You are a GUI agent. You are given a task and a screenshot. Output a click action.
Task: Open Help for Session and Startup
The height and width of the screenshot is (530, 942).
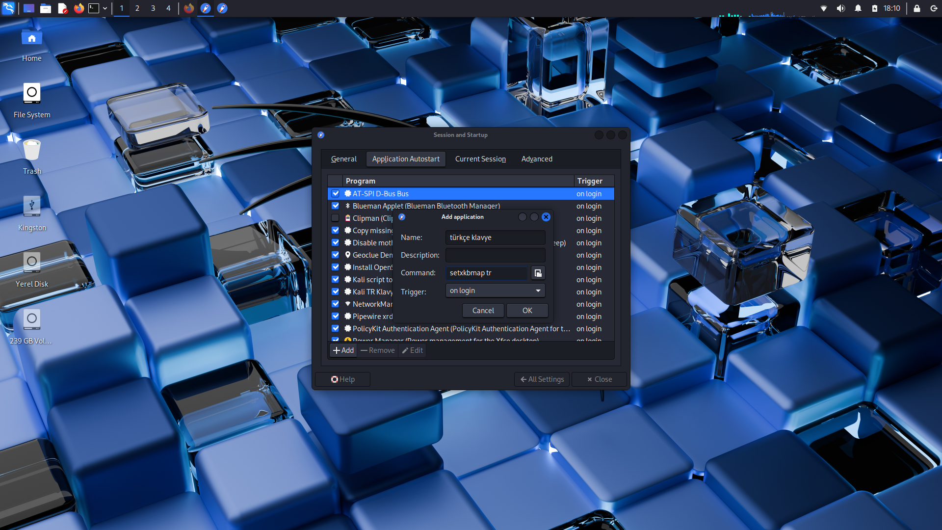342,379
